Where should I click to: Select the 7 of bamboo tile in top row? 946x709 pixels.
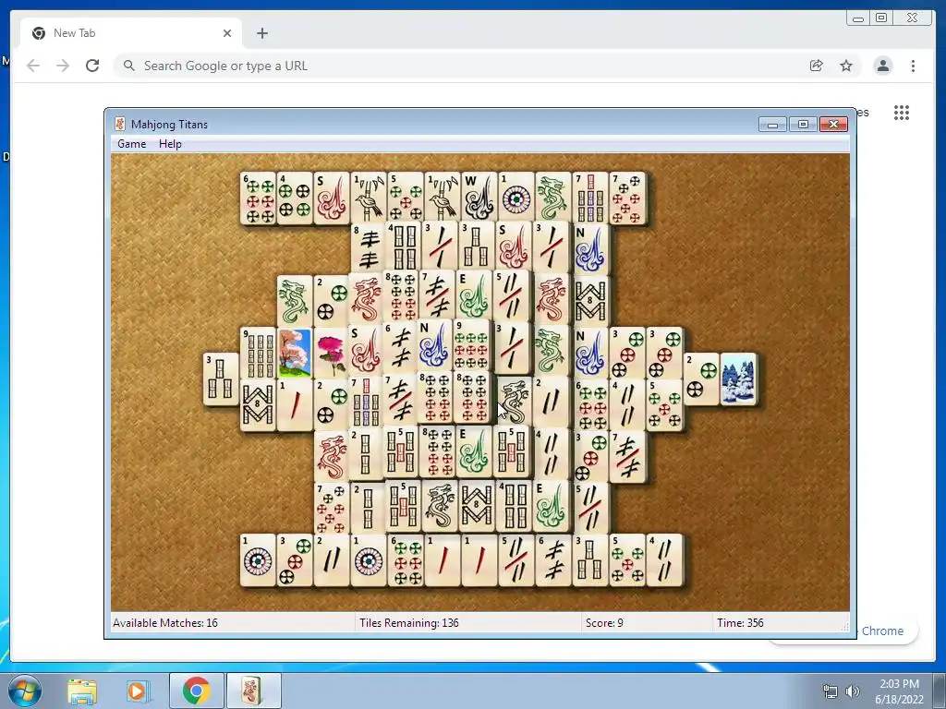pyautogui.click(x=590, y=198)
